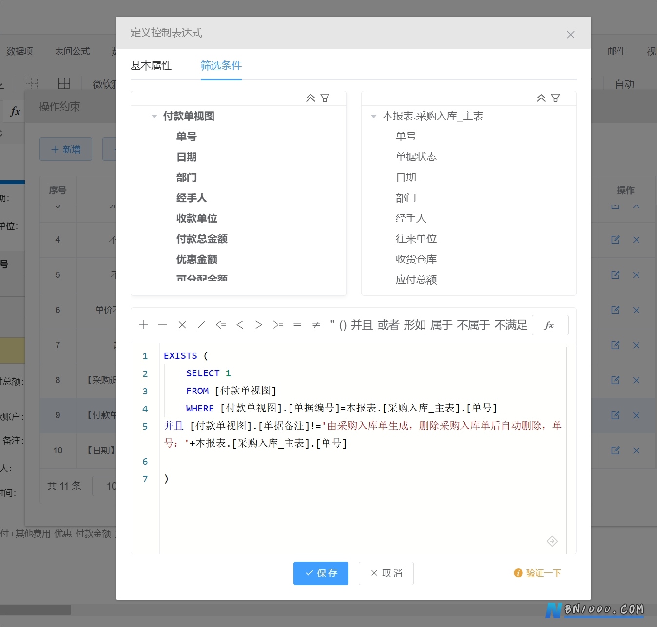Insert double quote symbol
Image resolution: width=657 pixels, height=627 pixels.
(332, 325)
